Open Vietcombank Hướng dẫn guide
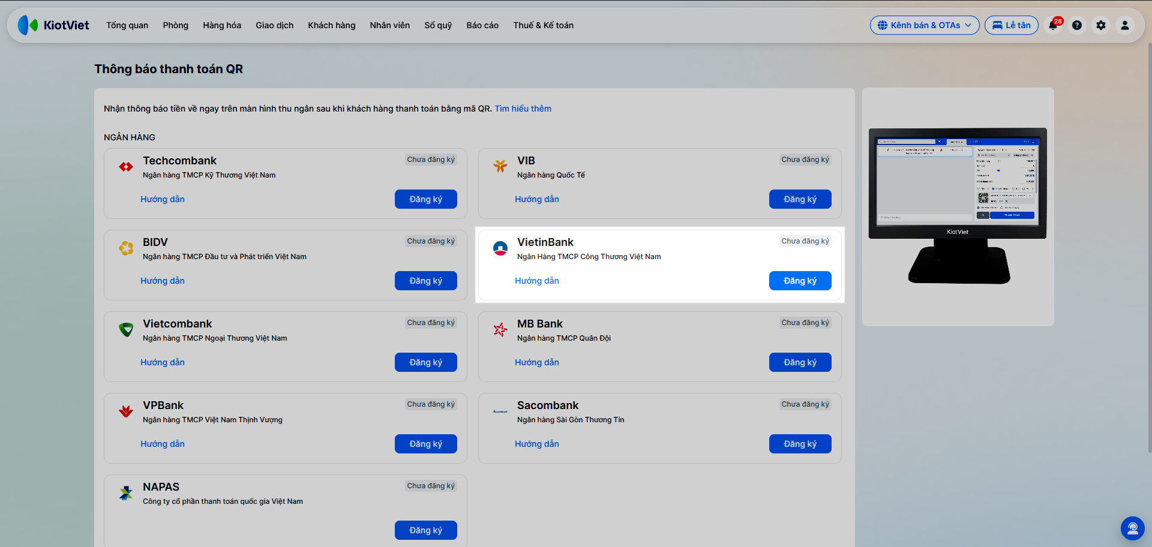 coord(163,362)
